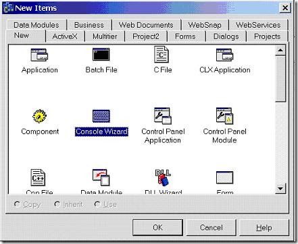Select the Control Panel Module icon

224,116
